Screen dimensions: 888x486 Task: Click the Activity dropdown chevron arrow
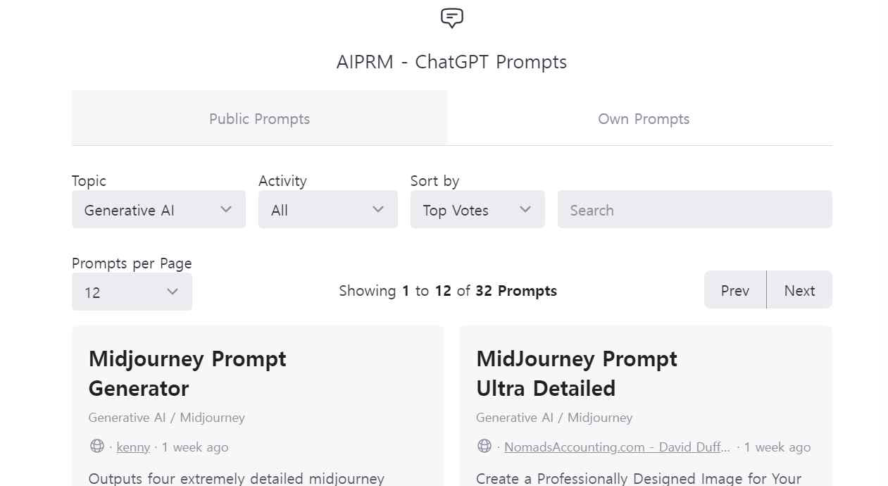378,209
